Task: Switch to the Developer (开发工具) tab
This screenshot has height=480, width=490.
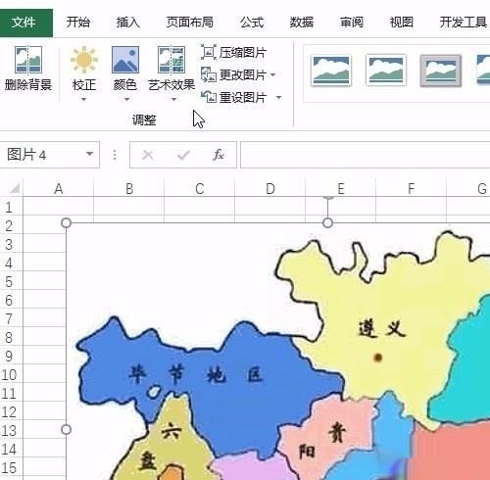Action: click(x=464, y=23)
